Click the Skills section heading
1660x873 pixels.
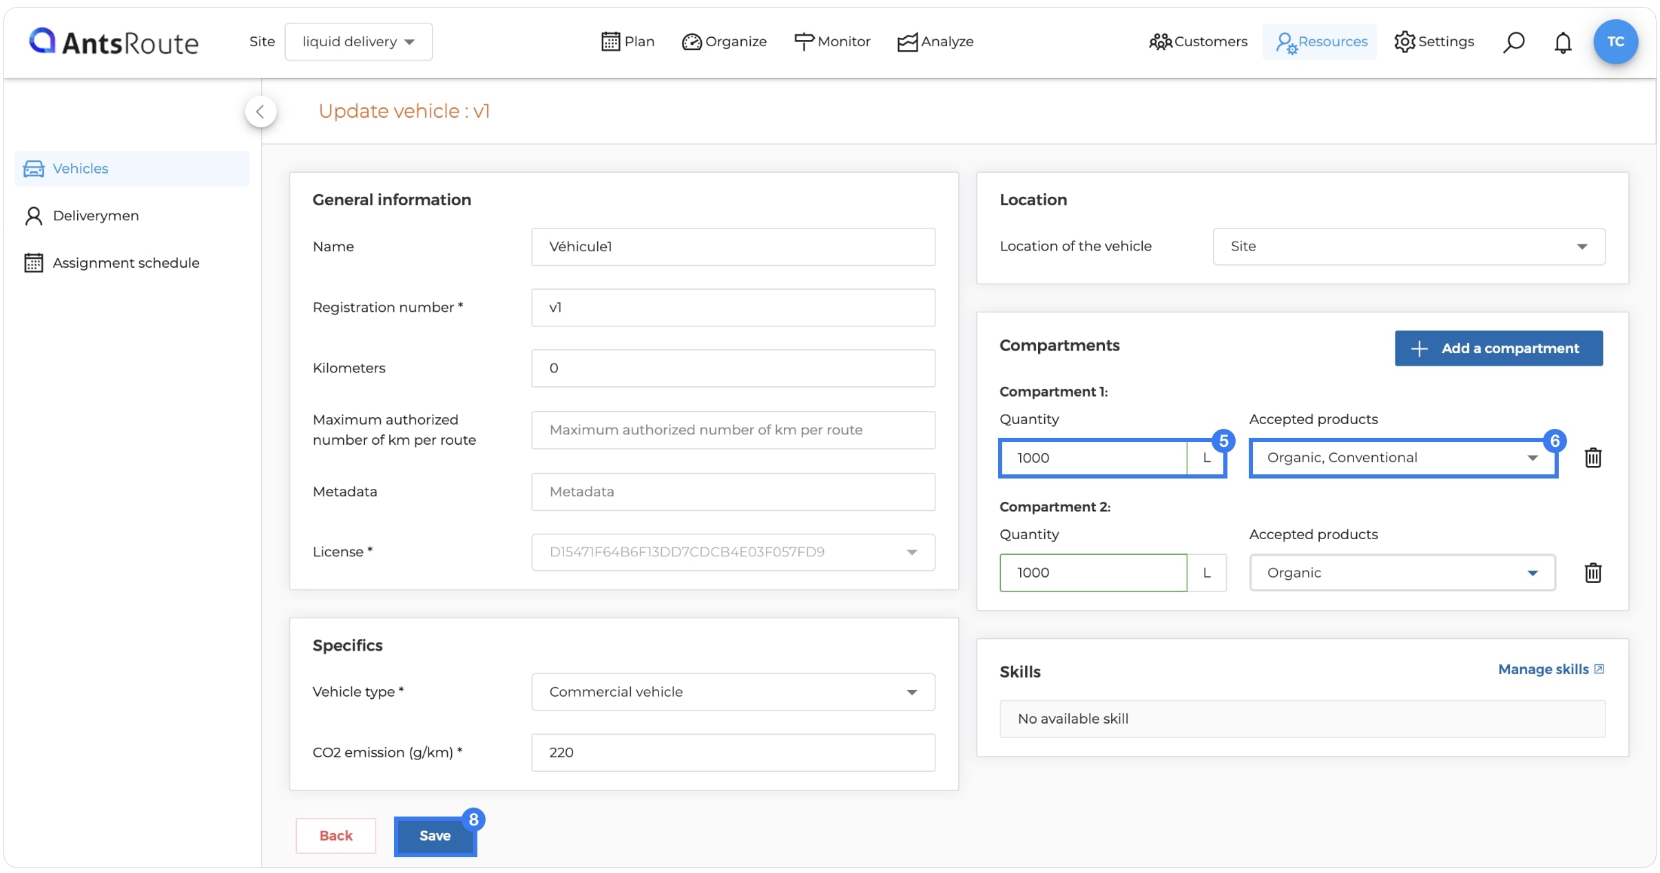pyautogui.click(x=1020, y=672)
